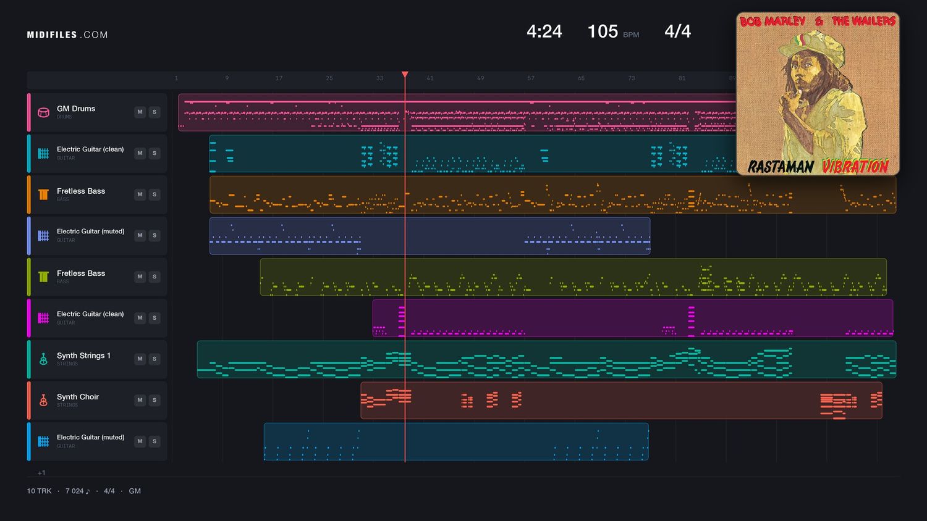The image size is (927, 521).
Task: Mute the olive-green Fretless Bass track
Action: point(140,277)
